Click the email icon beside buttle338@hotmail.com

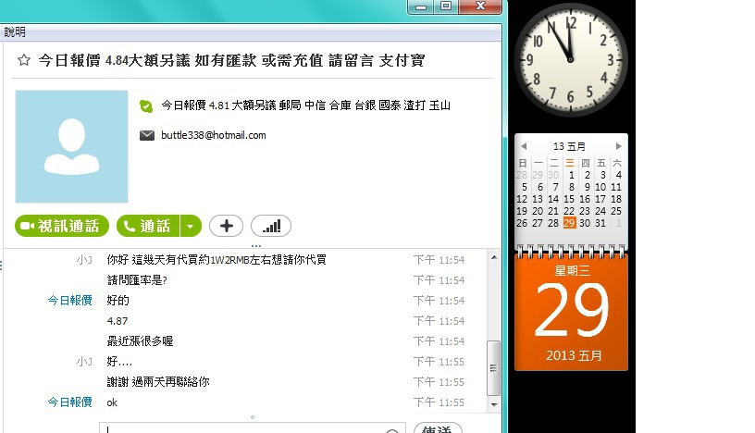[x=147, y=135]
